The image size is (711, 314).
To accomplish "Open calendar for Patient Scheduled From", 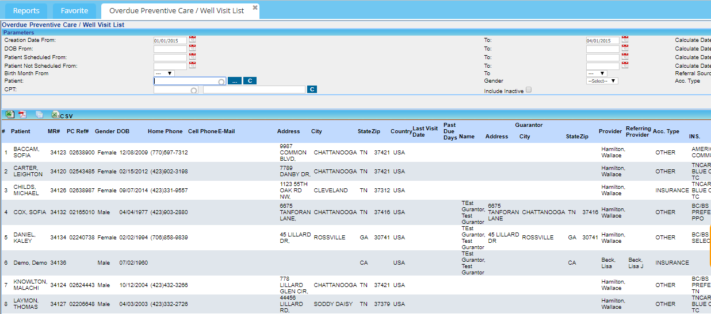I will 192,57.
